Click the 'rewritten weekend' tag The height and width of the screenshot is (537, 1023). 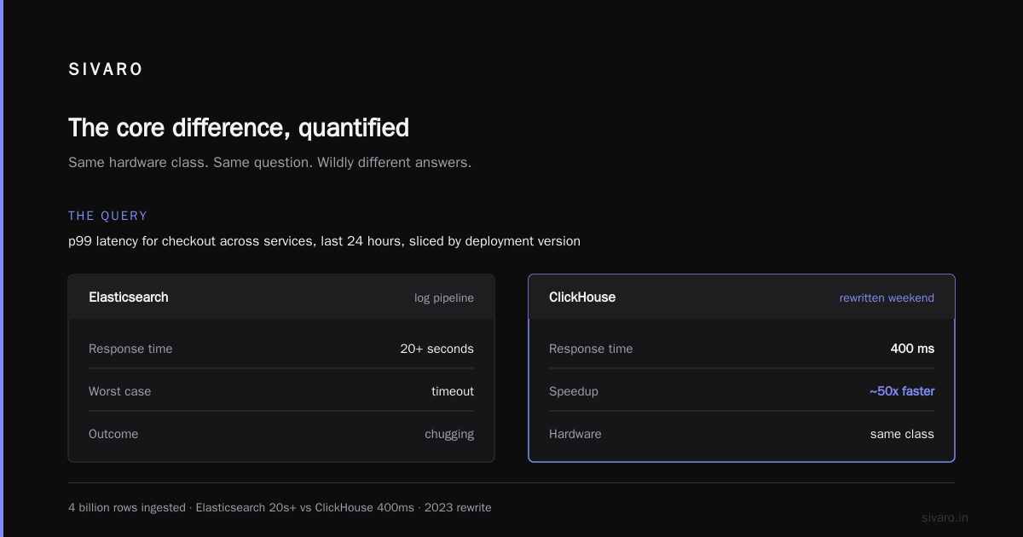pos(887,298)
